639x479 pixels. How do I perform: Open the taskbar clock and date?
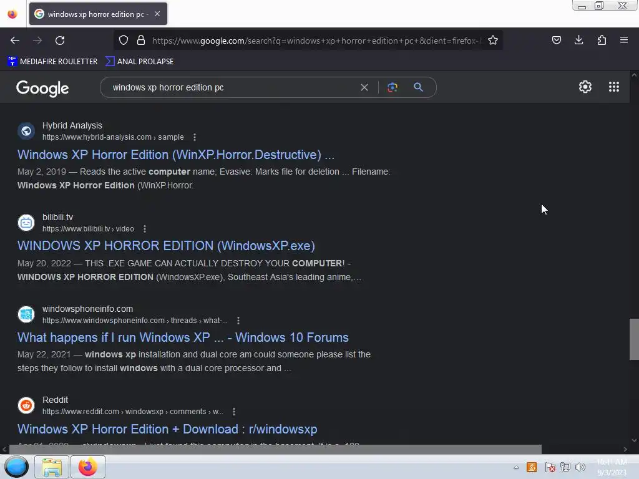point(612,467)
